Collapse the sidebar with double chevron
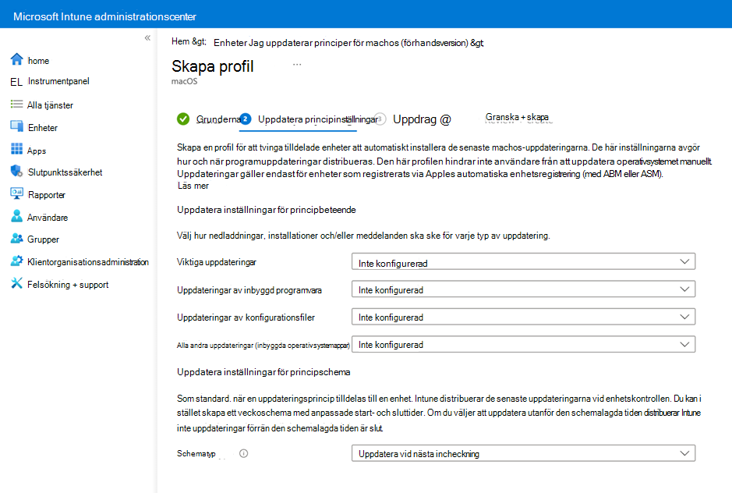 [147, 38]
